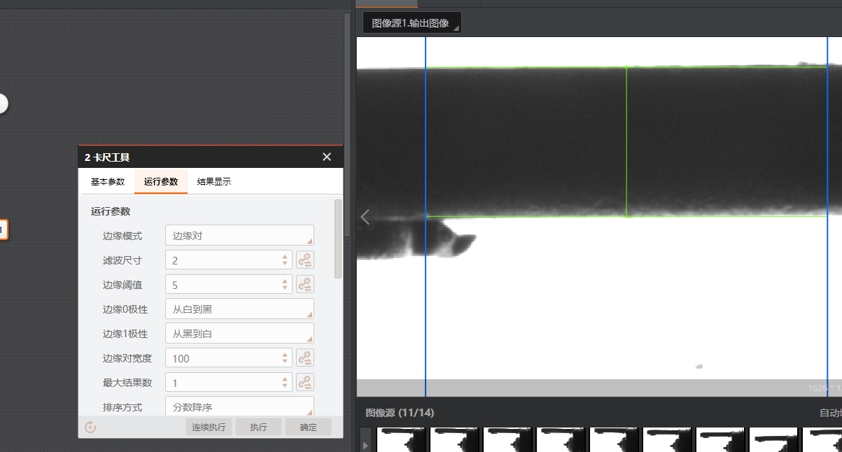Switch to the 结果显示 tab
The height and width of the screenshot is (452, 842).
click(214, 182)
